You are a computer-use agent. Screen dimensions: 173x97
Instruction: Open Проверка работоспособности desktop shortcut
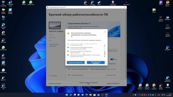click(168, 79)
